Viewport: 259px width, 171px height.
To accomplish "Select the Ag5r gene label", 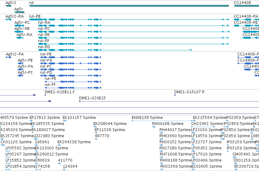I will tap(19, 9).
